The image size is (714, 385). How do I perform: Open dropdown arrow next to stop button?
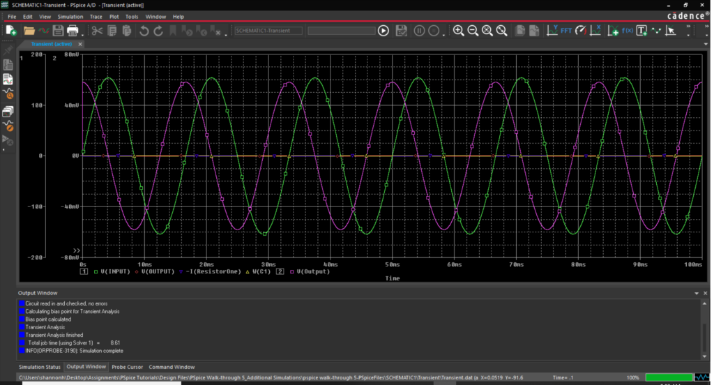[x=443, y=34]
